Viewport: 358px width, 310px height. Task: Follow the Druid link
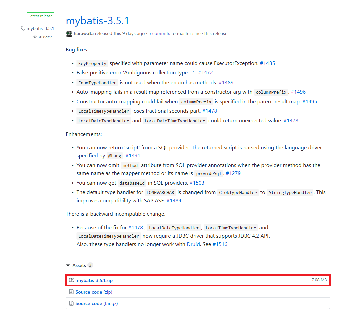tap(193, 244)
